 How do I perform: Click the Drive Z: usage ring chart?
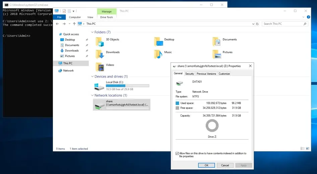(212, 126)
